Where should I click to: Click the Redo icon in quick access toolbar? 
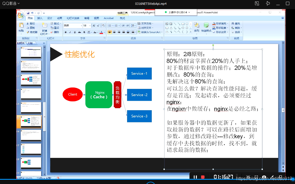pyautogui.click(x=38, y=13)
